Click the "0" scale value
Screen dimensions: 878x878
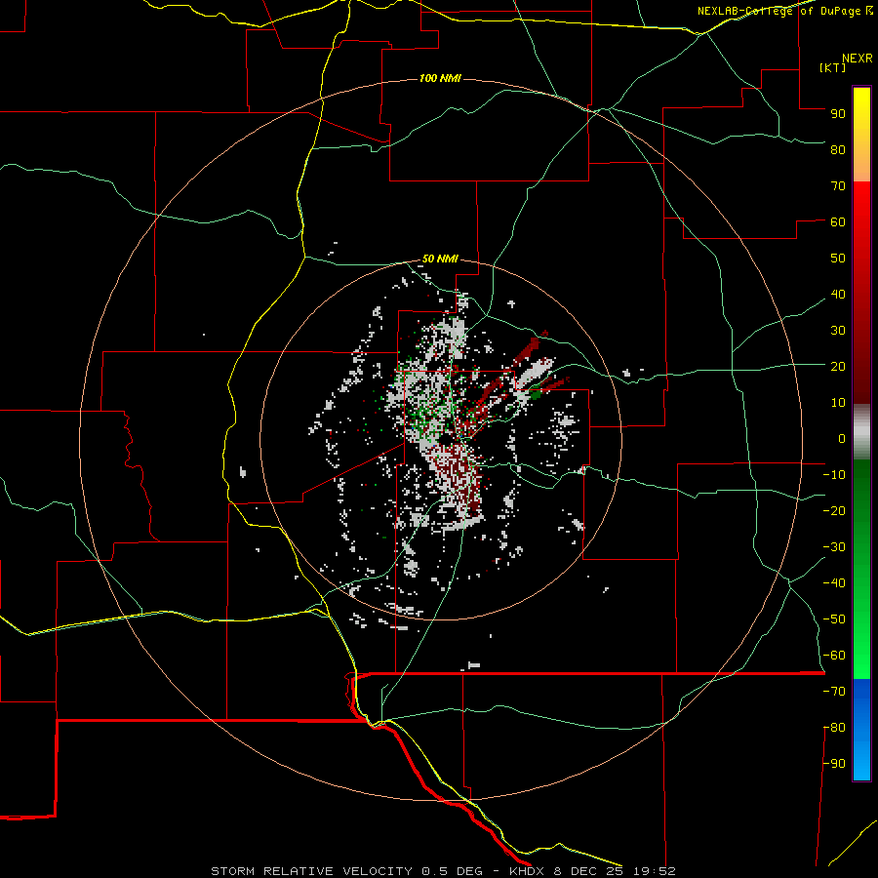pos(842,439)
